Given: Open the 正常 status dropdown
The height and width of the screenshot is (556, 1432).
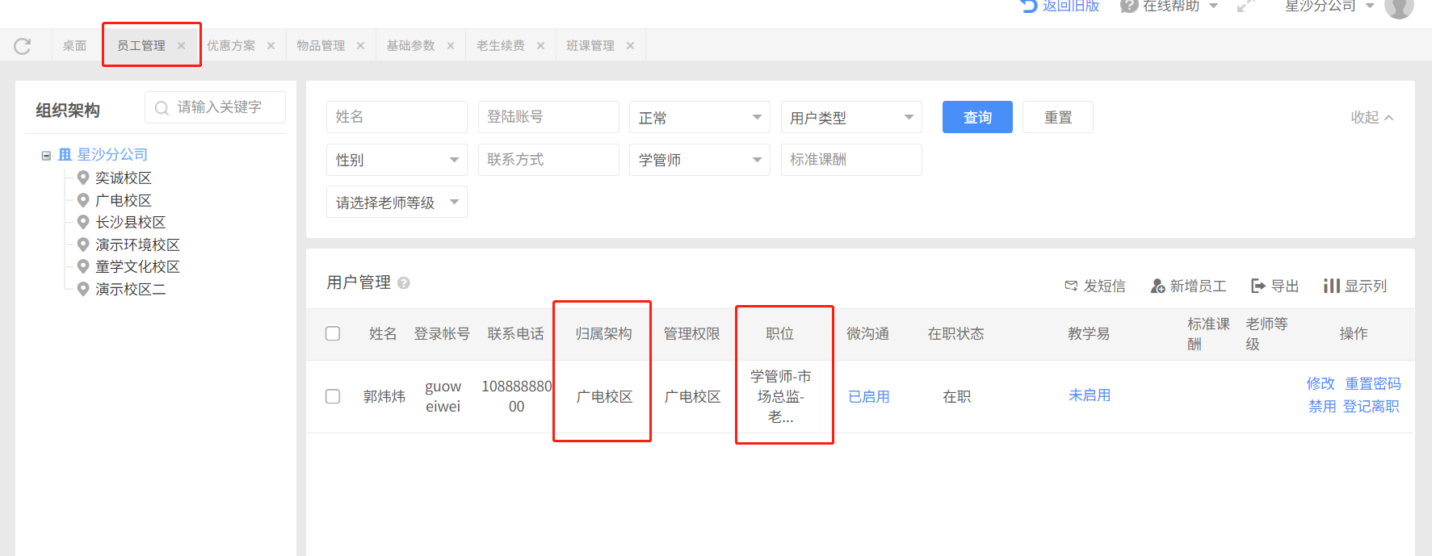Looking at the screenshot, I should click(x=699, y=117).
